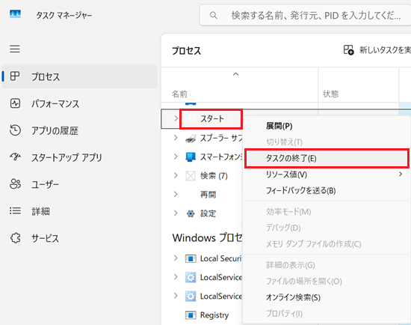This screenshot has height=325, width=411.
Task: Select the スタート process row
Action: (x=202, y=119)
